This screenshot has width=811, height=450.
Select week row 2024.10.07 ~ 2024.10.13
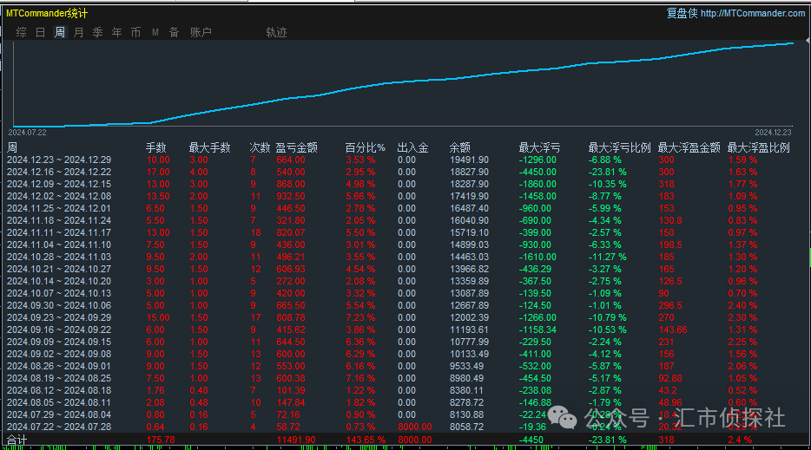(405, 293)
